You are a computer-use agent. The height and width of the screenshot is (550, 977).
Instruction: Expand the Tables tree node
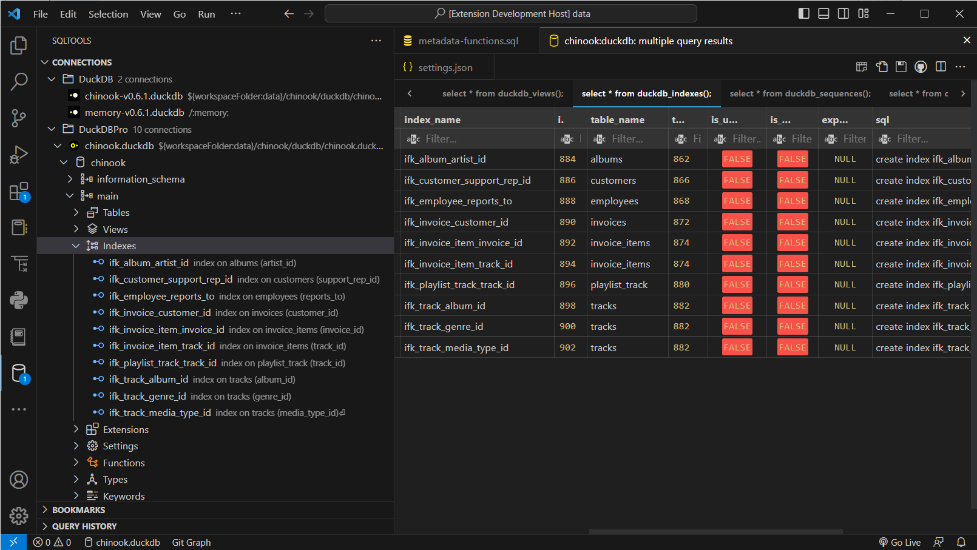(x=76, y=212)
